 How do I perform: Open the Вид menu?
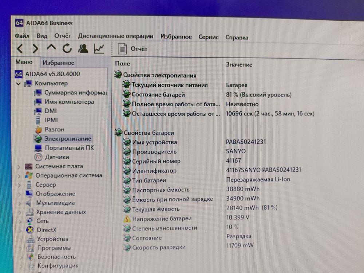[x=42, y=36]
